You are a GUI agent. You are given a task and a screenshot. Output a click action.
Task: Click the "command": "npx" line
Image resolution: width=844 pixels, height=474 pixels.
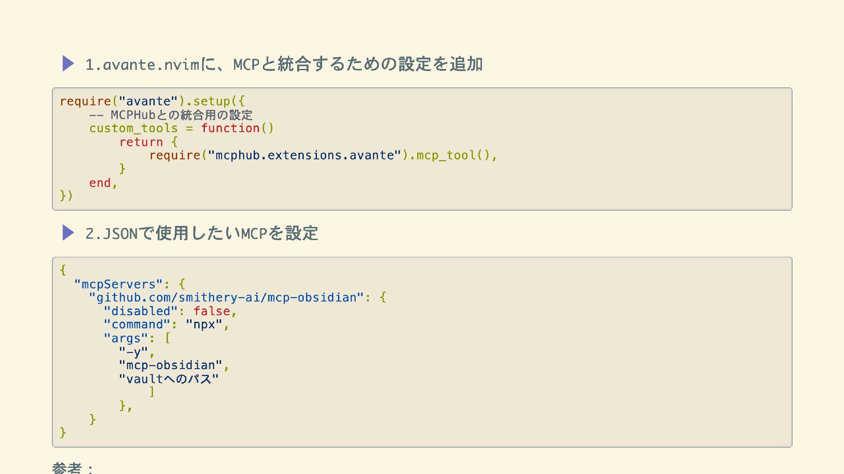click(166, 325)
